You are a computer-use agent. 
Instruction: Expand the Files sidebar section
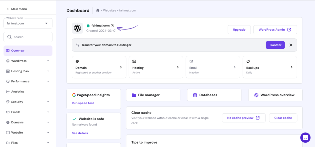click(48, 143)
